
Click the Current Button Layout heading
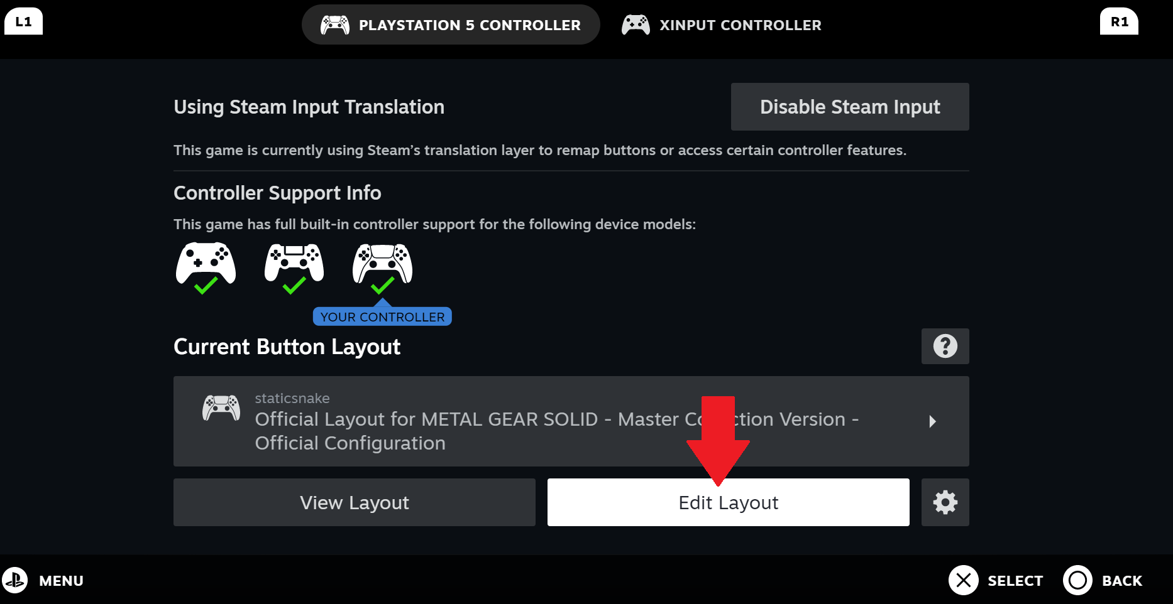point(287,347)
